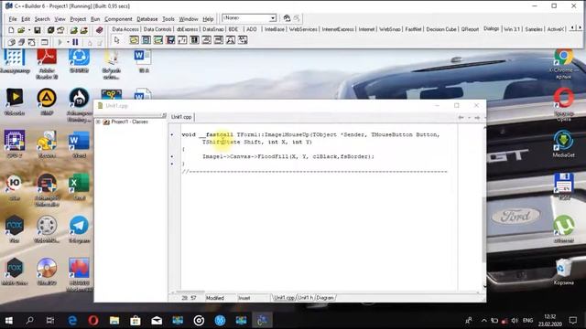Open the dropdown arrow beside Open icon
This screenshot has width=586, height=329.
(29, 30)
